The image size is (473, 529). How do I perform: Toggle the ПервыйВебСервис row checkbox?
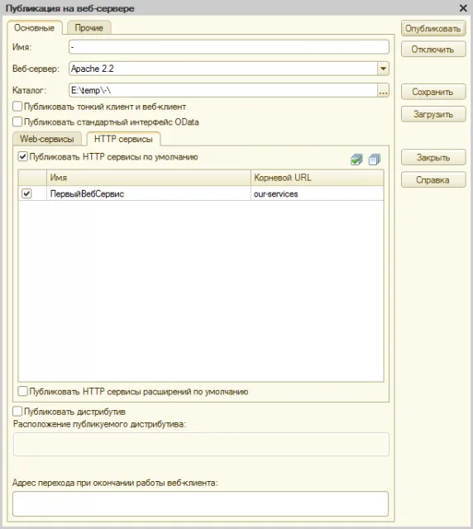coord(26,193)
